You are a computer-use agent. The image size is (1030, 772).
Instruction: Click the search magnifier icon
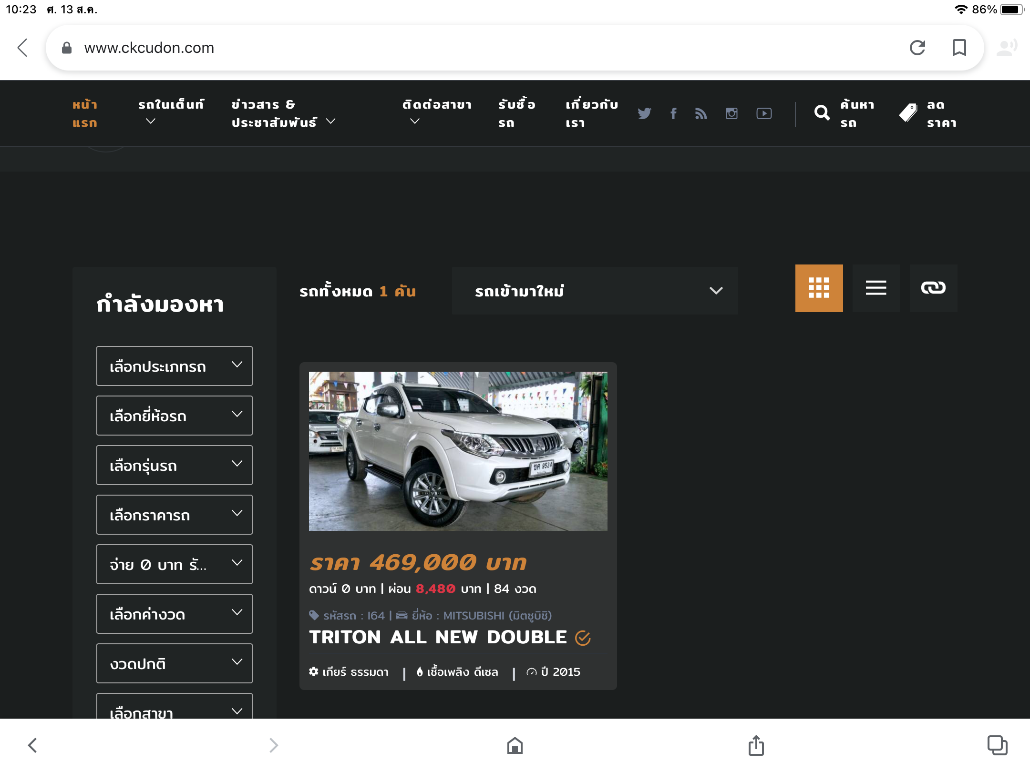(822, 113)
